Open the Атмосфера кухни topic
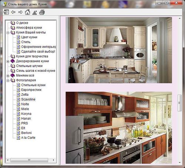This screenshot has width=185, height=168. pyautogui.click(x=29, y=28)
